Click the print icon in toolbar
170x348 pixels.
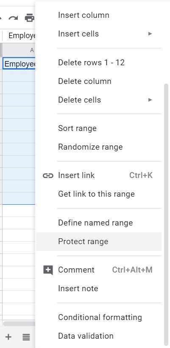coord(30,18)
